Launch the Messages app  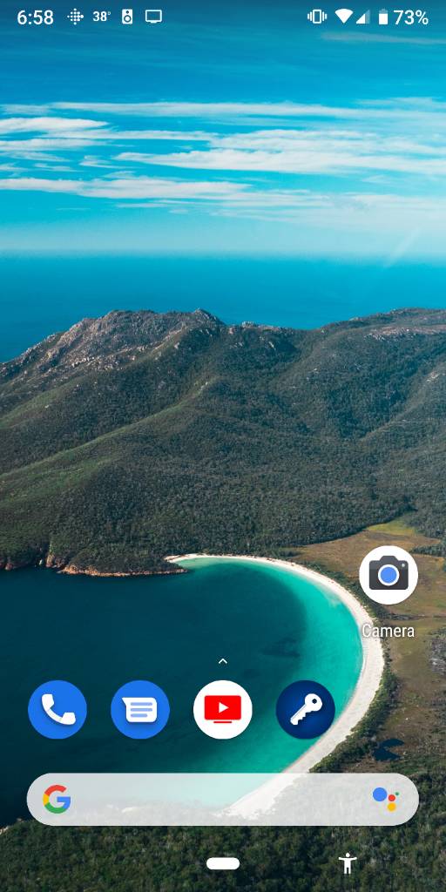(x=140, y=709)
